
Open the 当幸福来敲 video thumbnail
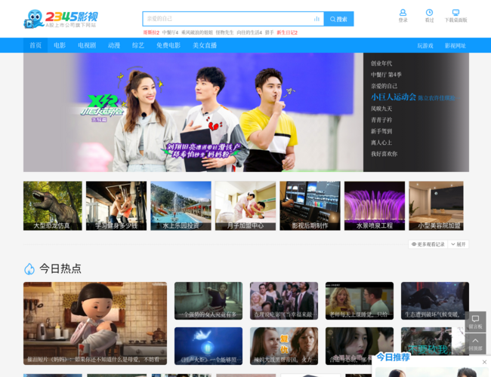[x=284, y=301]
